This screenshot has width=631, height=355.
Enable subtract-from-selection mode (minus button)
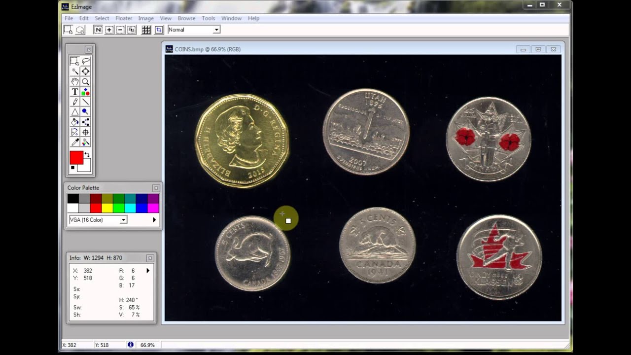click(120, 30)
